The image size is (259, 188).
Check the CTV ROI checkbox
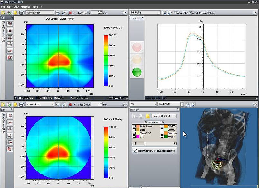coord(134,137)
